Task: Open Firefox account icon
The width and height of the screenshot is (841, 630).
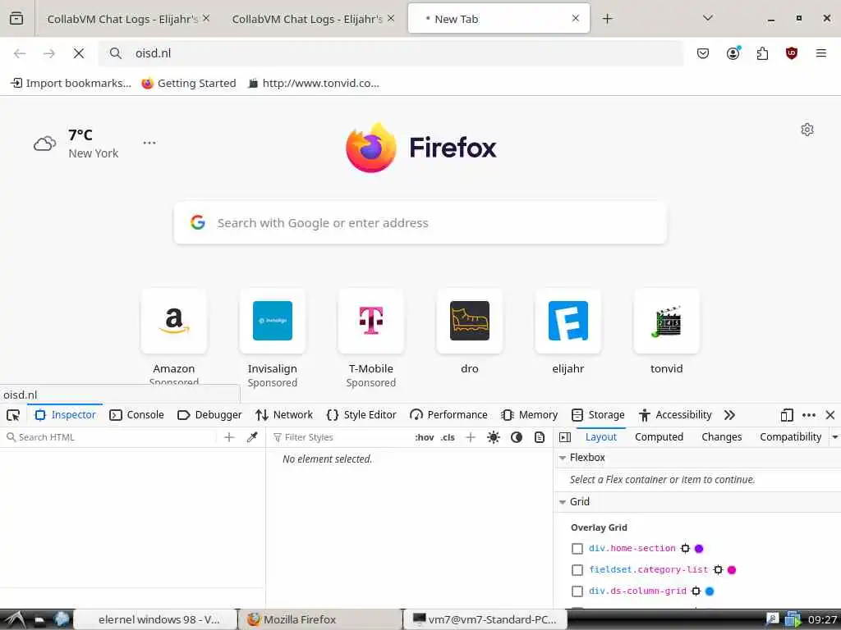Action: (x=733, y=53)
